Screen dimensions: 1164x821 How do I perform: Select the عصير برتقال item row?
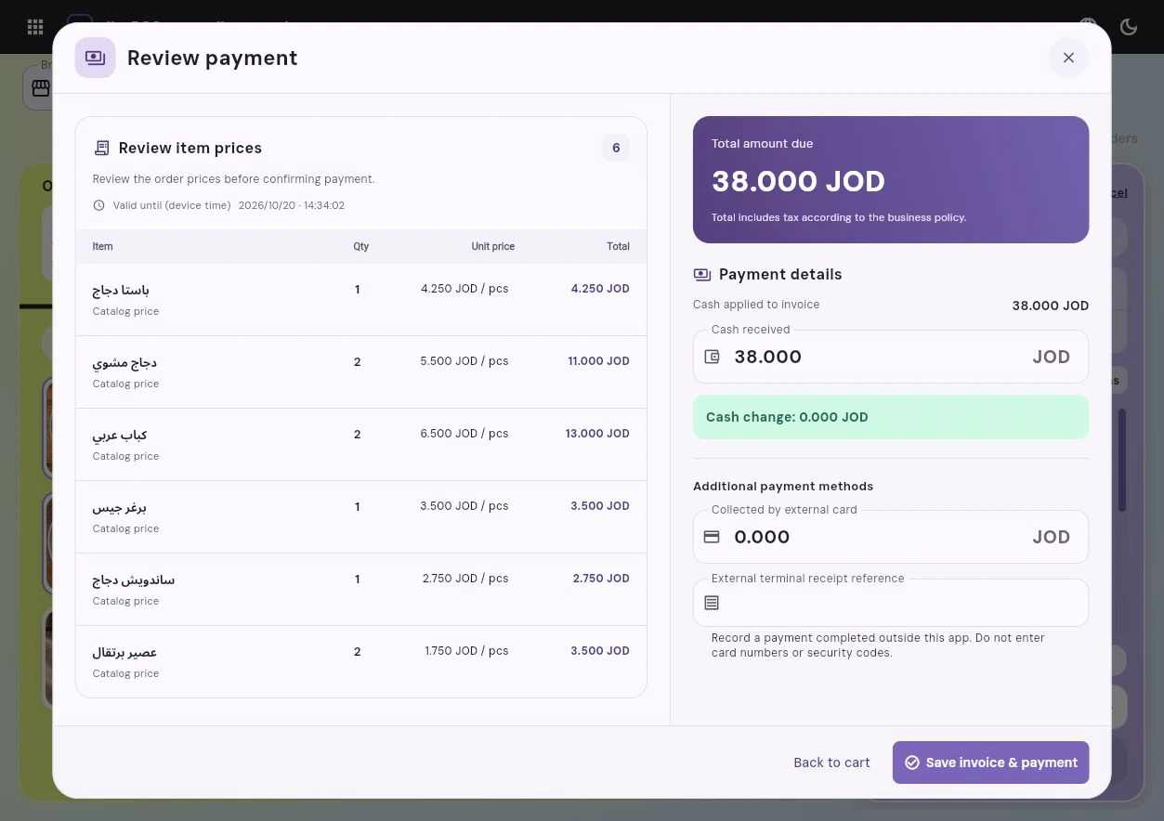point(360,661)
